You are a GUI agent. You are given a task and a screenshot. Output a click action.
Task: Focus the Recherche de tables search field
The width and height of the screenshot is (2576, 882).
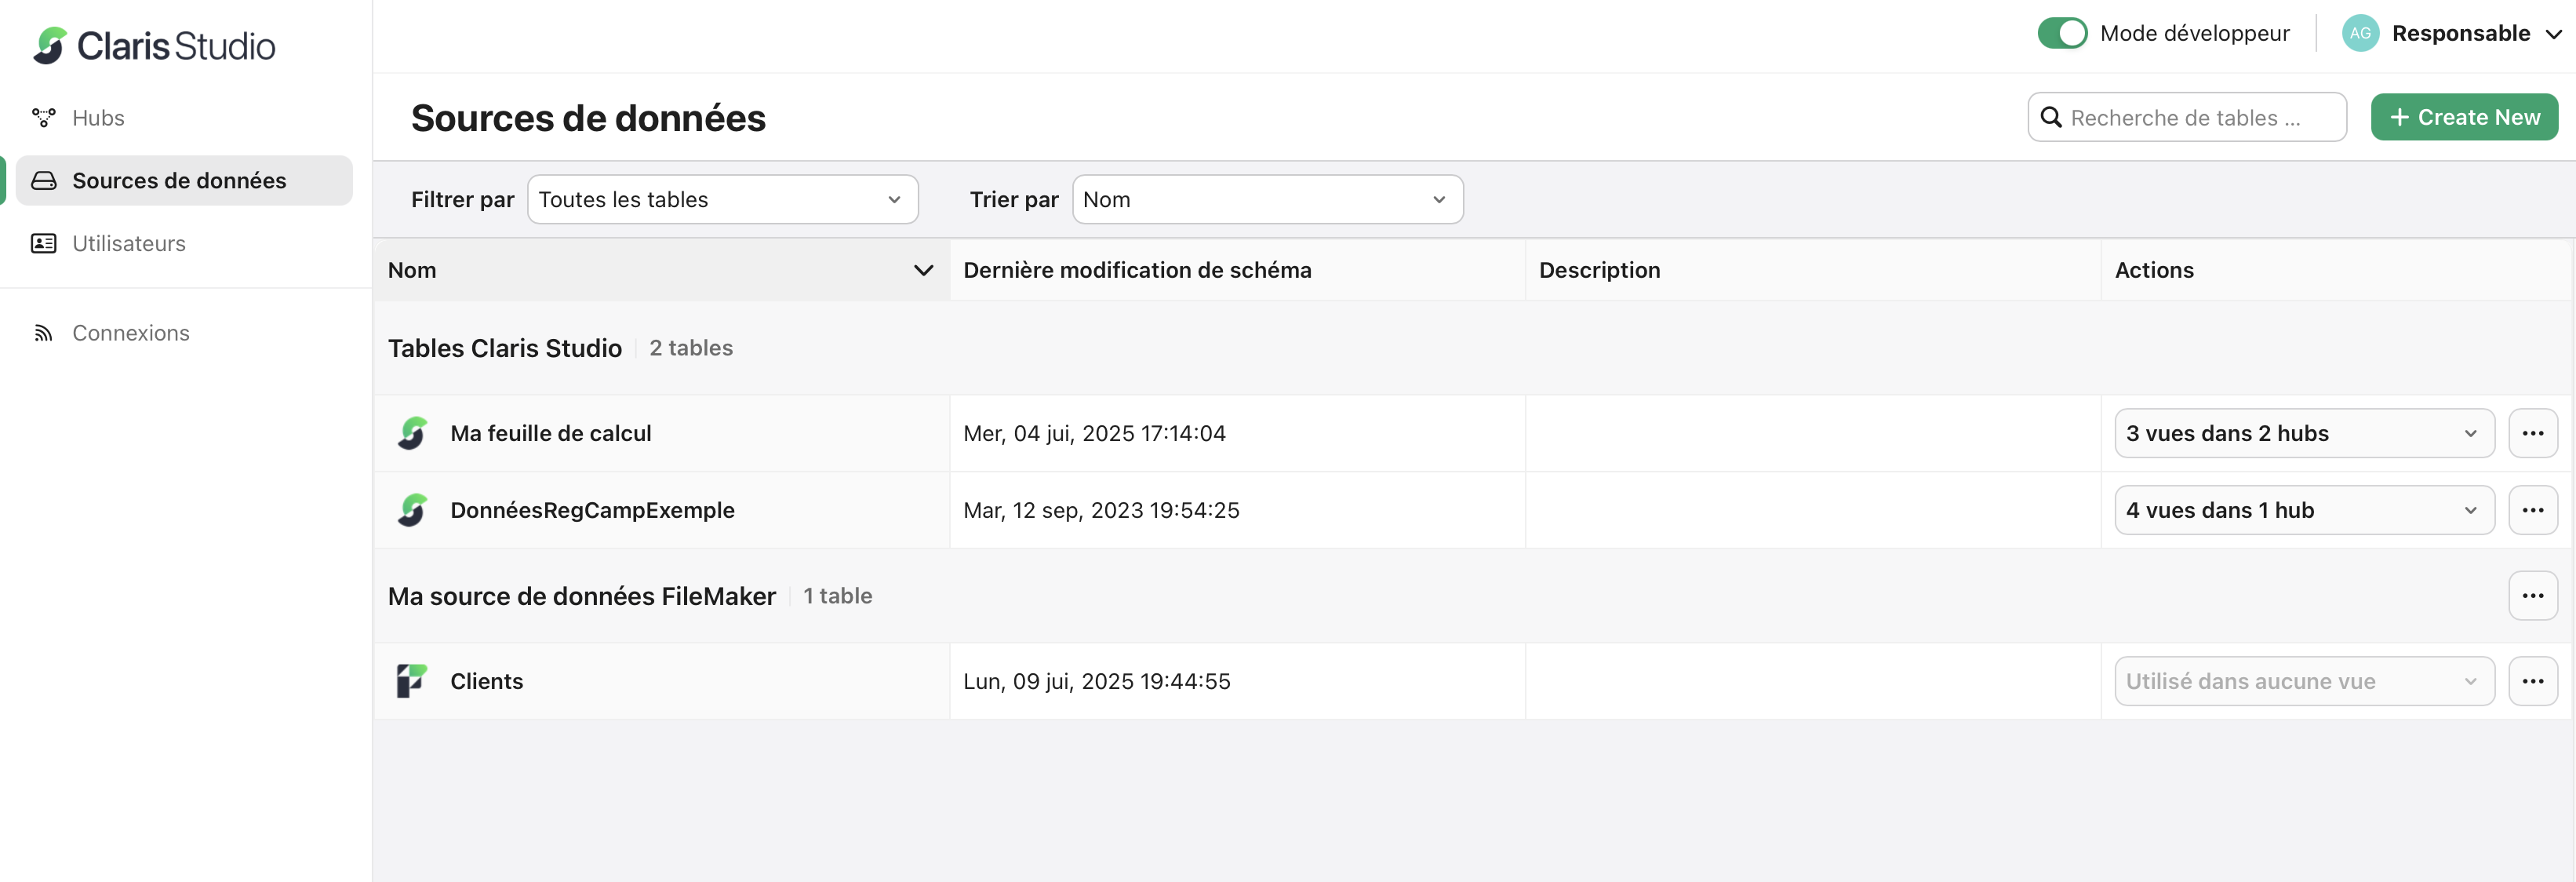(2200, 118)
